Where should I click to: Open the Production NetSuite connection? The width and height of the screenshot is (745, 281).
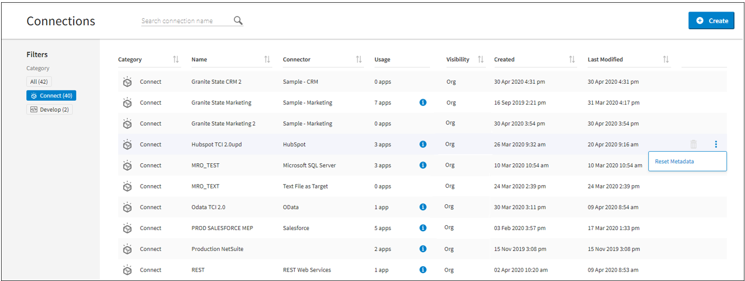point(217,249)
